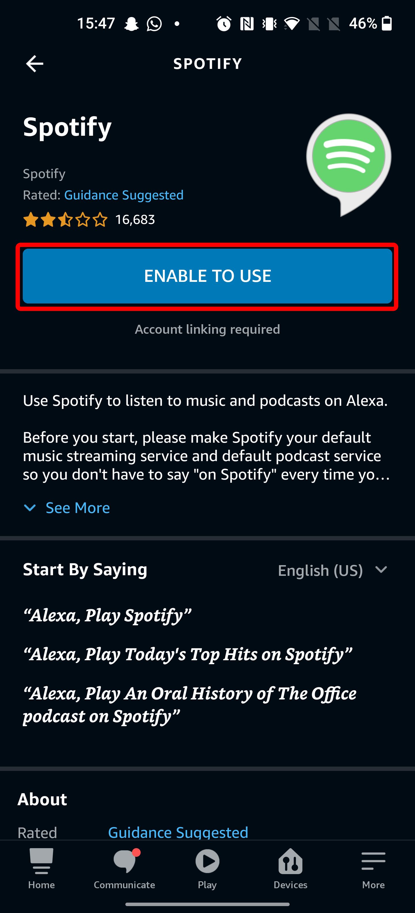Viewport: 415px width, 913px height.
Task: Tap the See More text link
Action: coord(78,508)
